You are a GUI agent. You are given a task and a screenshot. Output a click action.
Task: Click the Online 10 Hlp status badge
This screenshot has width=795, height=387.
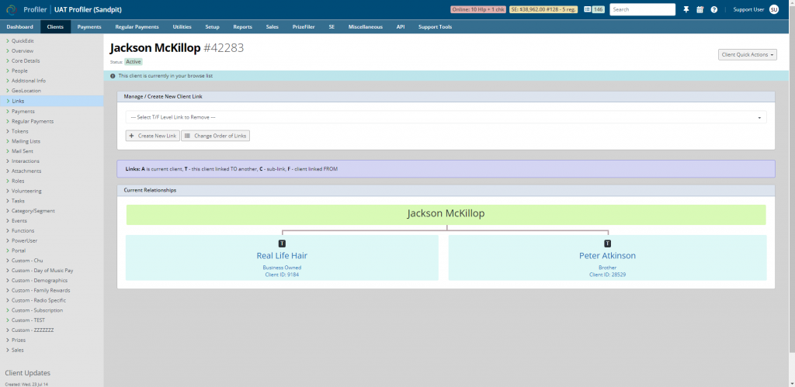pos(477,9)
